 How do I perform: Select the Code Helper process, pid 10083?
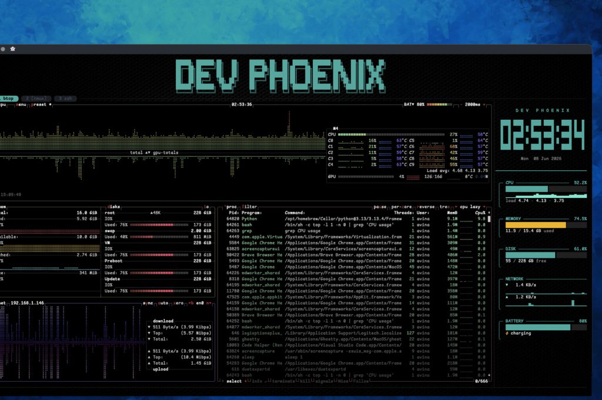(356, 345)
